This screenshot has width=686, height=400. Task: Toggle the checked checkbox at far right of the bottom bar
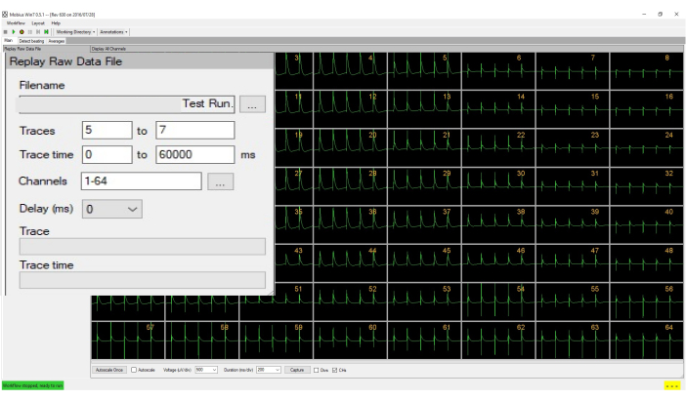tap(335, 371)
